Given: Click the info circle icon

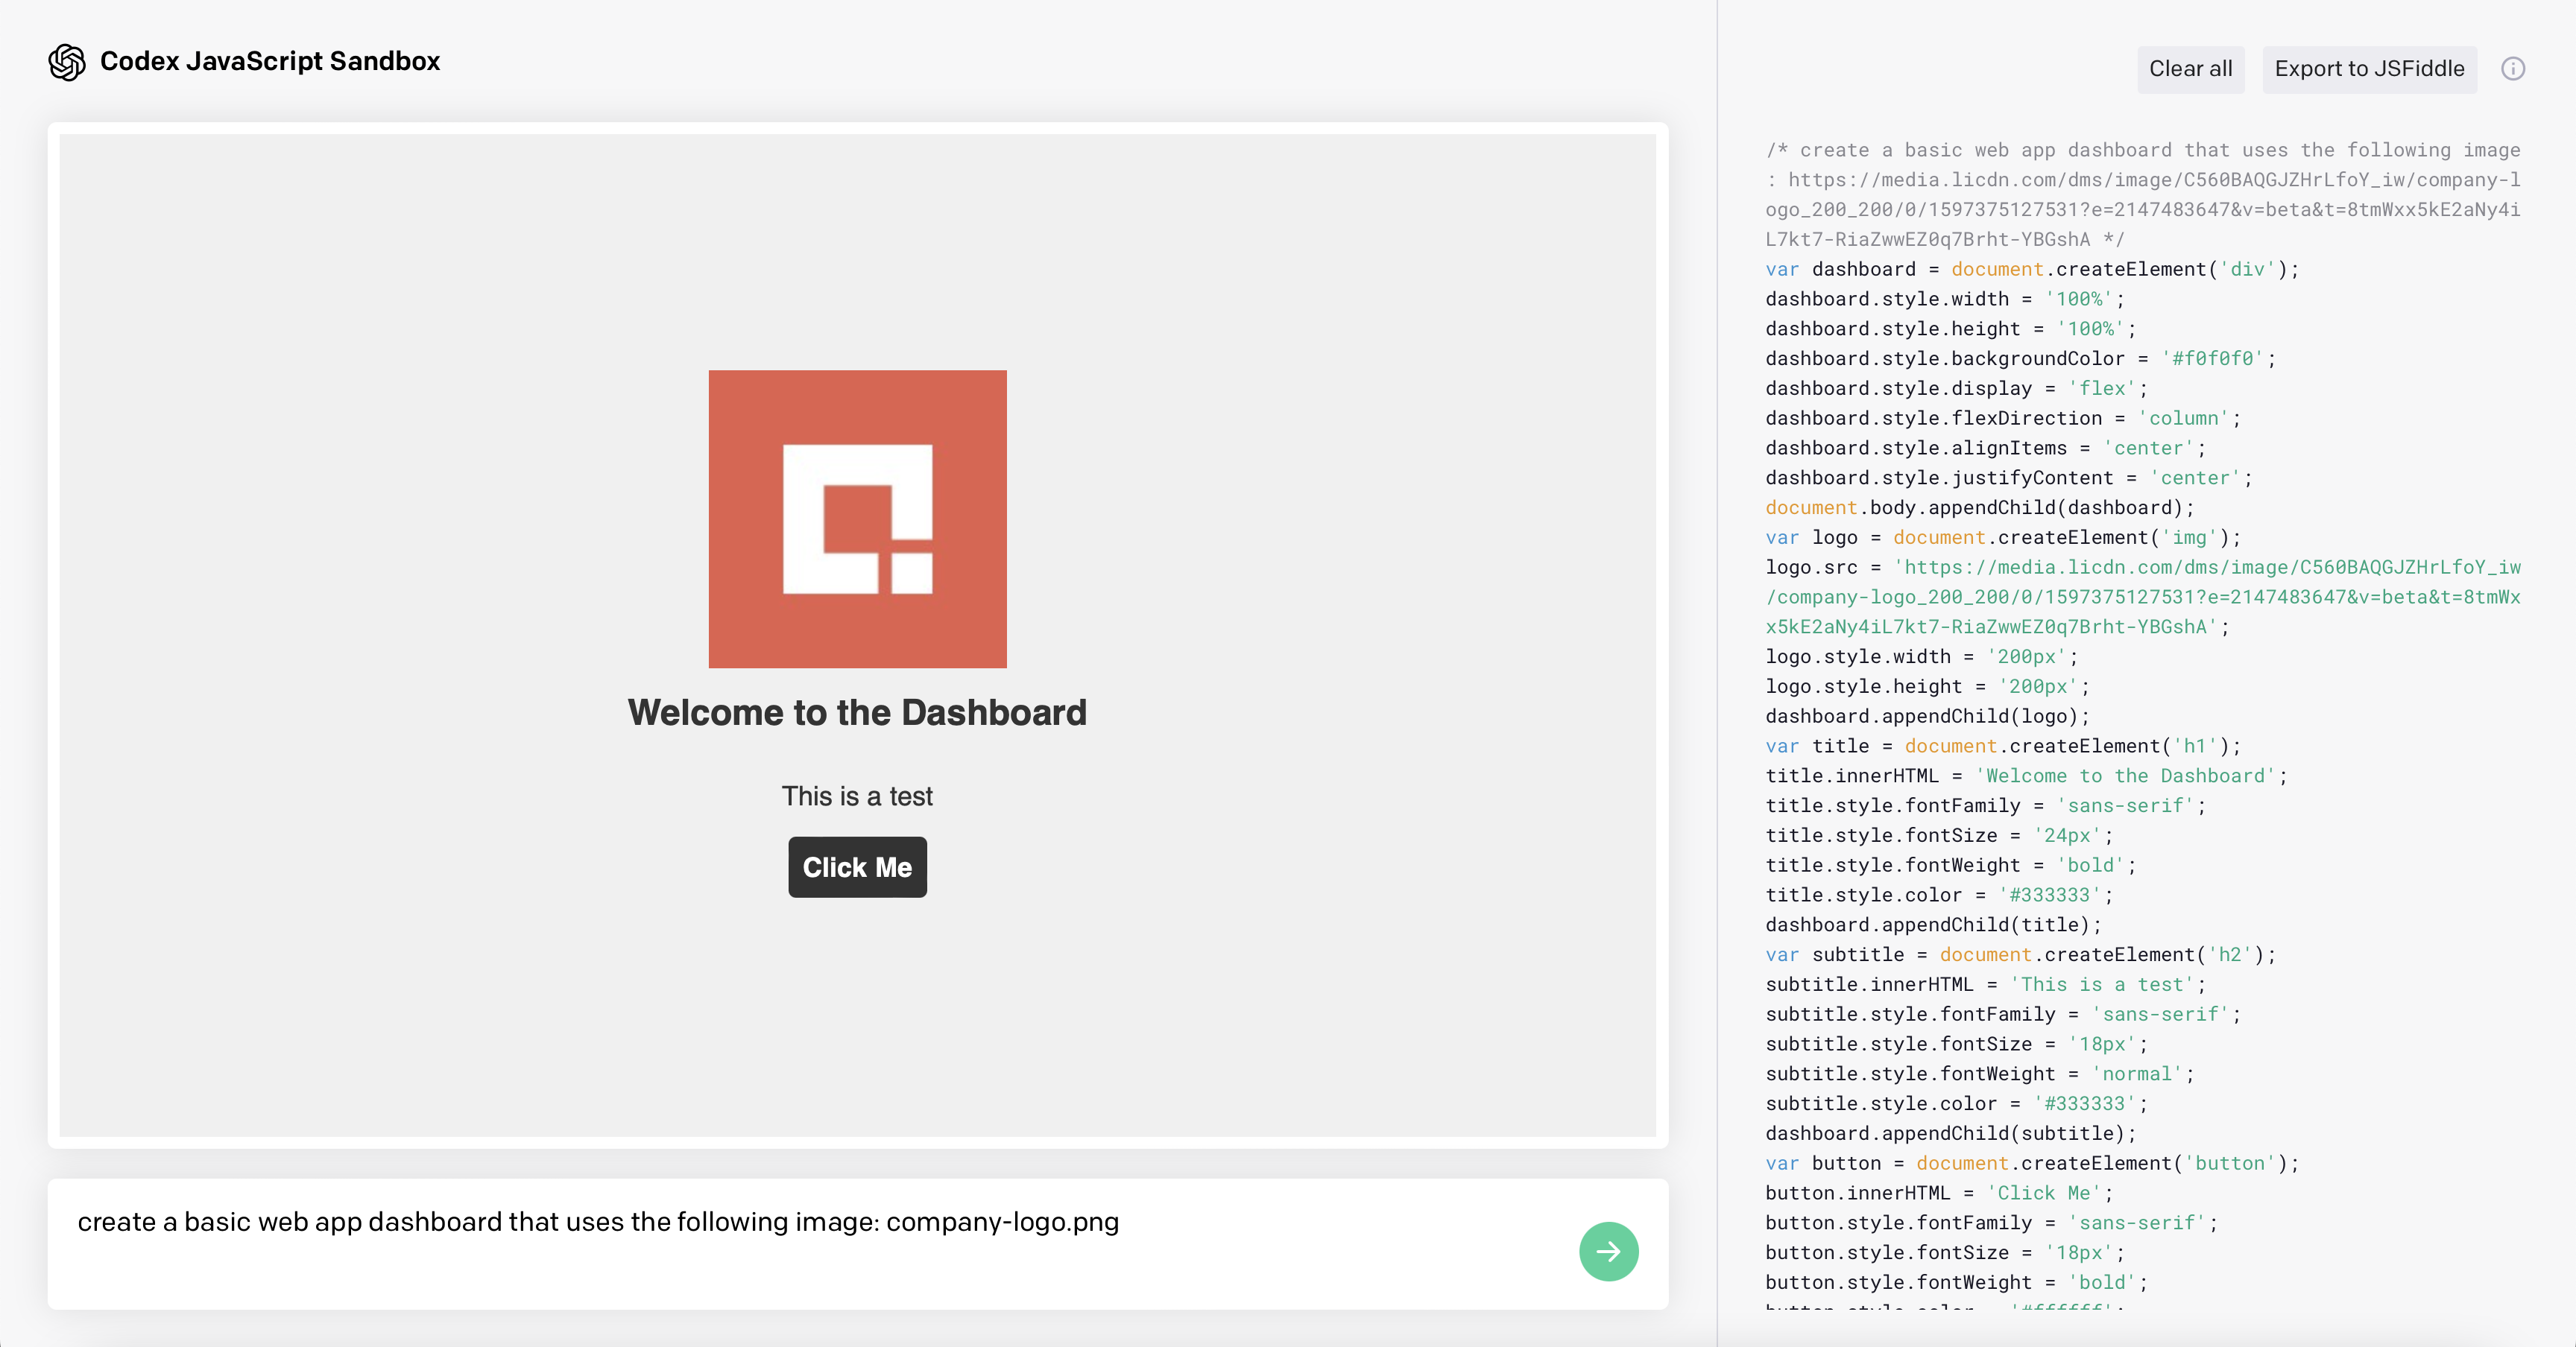Looking at the screenshot, I should point(2512,69).
